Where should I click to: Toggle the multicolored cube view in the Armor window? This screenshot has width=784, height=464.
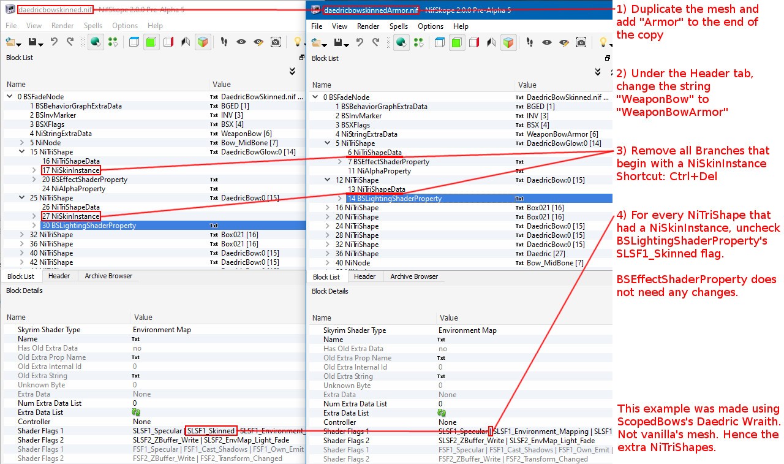click(x=508, y=42)
